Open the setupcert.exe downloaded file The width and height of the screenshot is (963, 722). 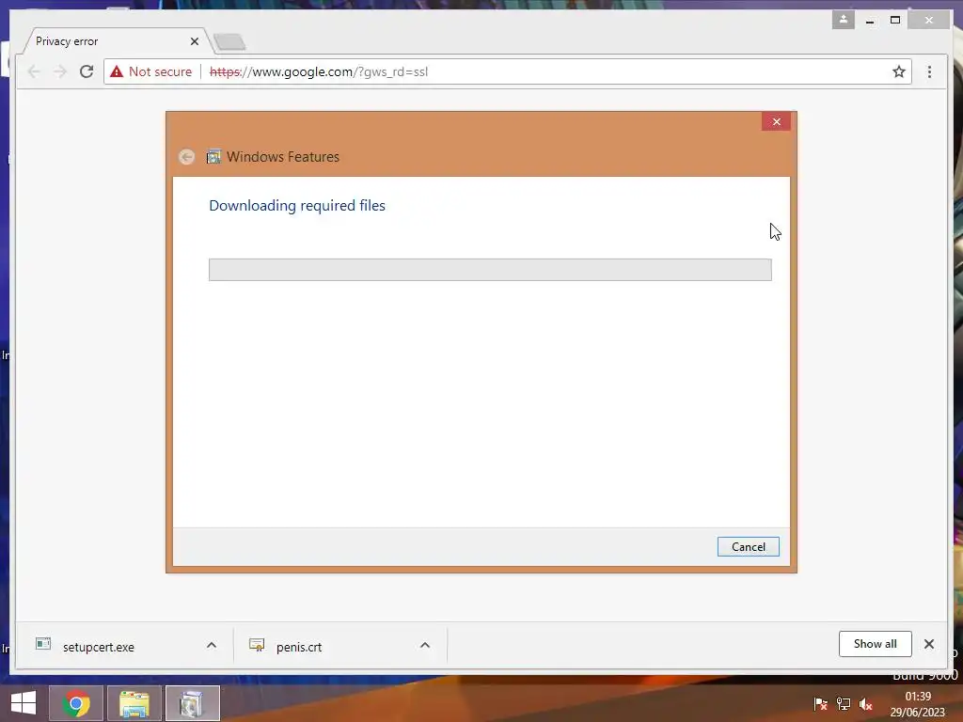(98, 647)
